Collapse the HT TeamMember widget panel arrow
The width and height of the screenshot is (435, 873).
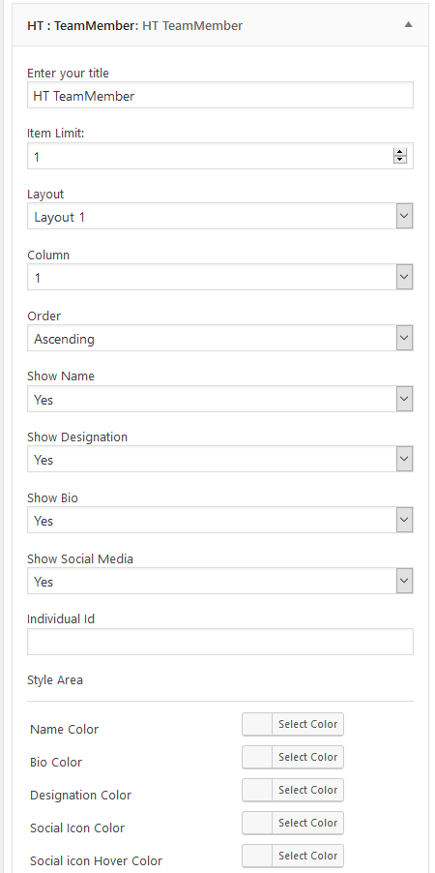pyautogui.click(x=408, y=24)
